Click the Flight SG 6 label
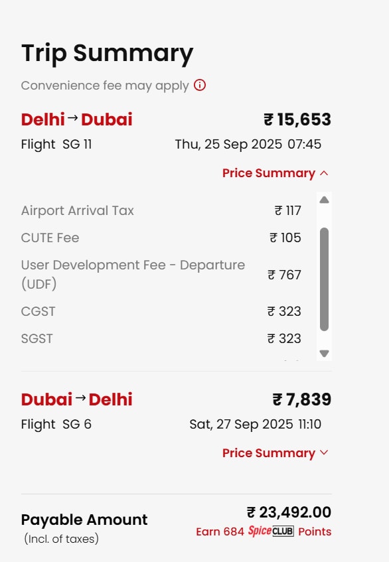Viewport: 389px width, 562px height. 56,424
